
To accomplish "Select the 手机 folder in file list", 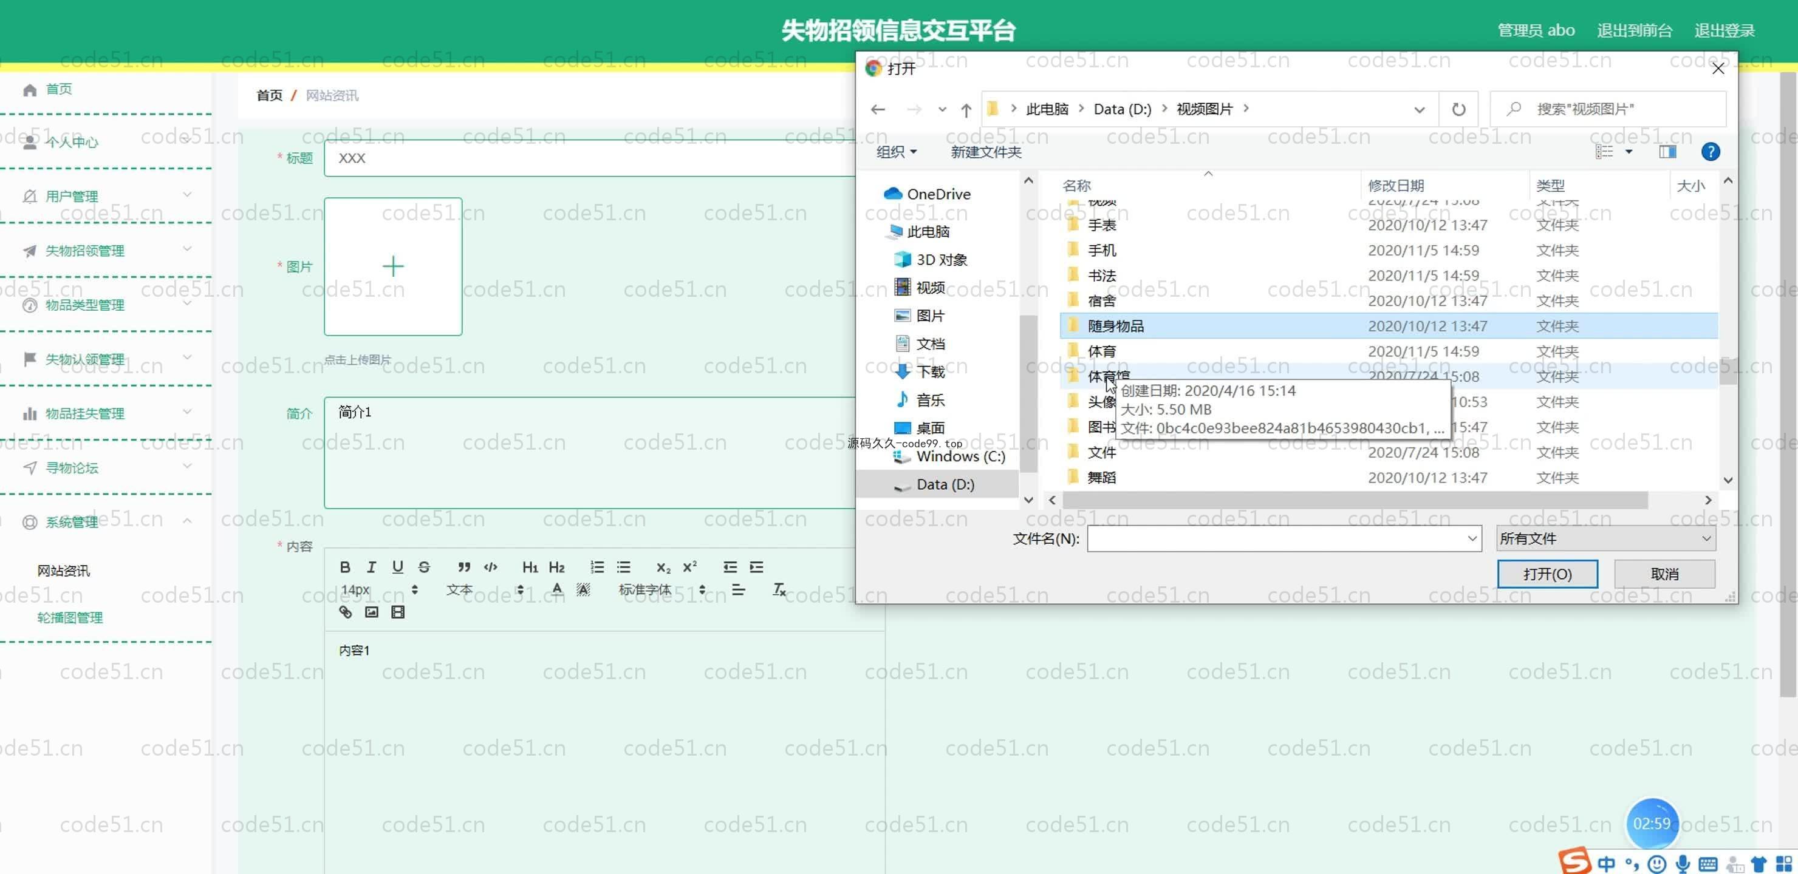I will [x=1389, y=251].
